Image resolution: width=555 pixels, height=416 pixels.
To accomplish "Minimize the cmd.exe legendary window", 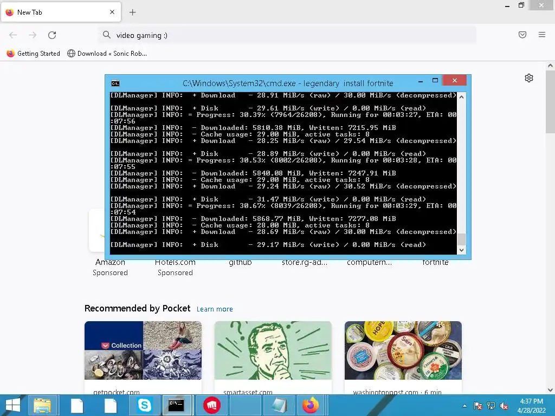I will [421, 81].
